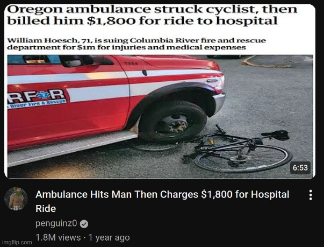
Task: Click the "1 year ago" upload date
Action: [109, 237]
